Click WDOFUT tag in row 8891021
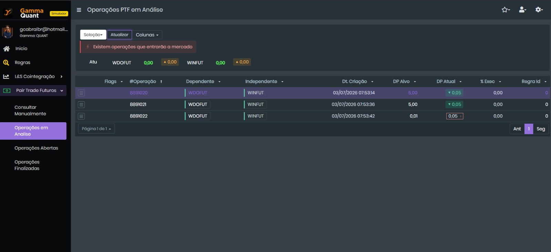The image size is (551, 252). (x=198, y=105)
